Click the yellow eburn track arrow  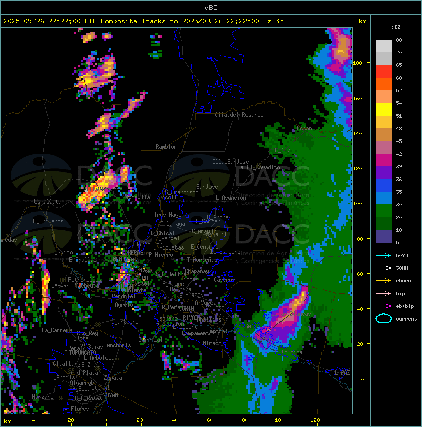383,281
